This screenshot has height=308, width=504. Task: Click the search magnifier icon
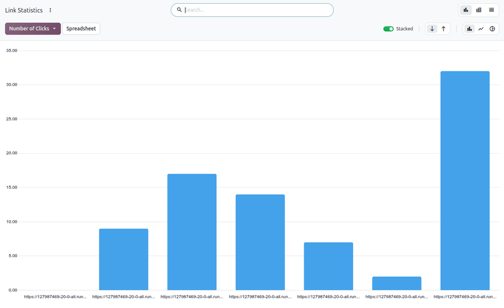[179, 10]
